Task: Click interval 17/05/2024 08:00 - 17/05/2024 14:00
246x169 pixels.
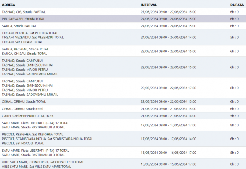Action: click(x=169, y=139)
